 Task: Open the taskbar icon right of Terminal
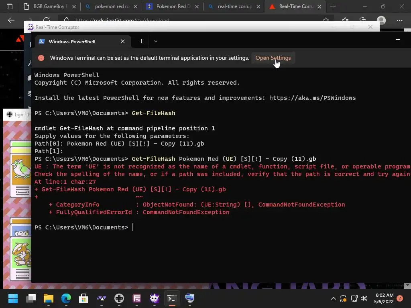click(x=189, y=298)
